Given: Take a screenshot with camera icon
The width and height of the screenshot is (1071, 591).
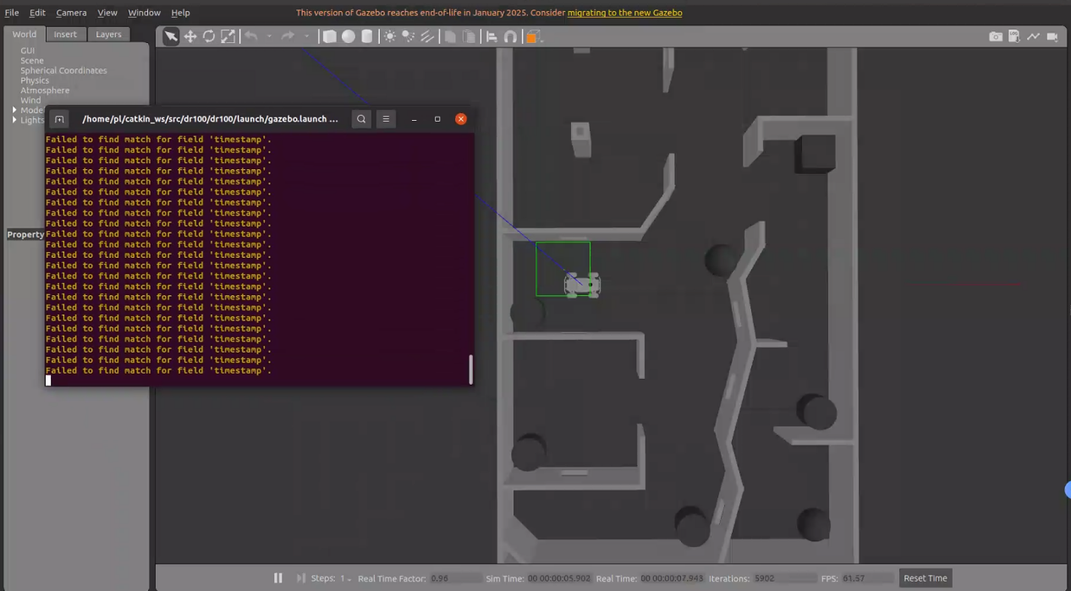Looking at the screenshot, I should point(996,36).
